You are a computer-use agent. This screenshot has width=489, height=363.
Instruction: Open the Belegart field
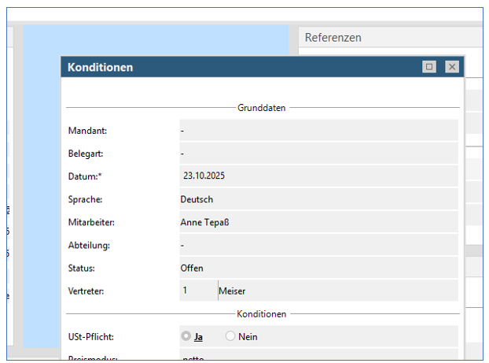click(x=318, y=154)
